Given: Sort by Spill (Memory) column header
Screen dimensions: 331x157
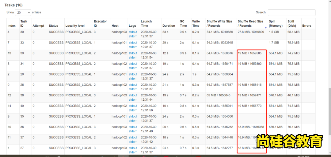Looking at the screenshot, I should point(276,24).
